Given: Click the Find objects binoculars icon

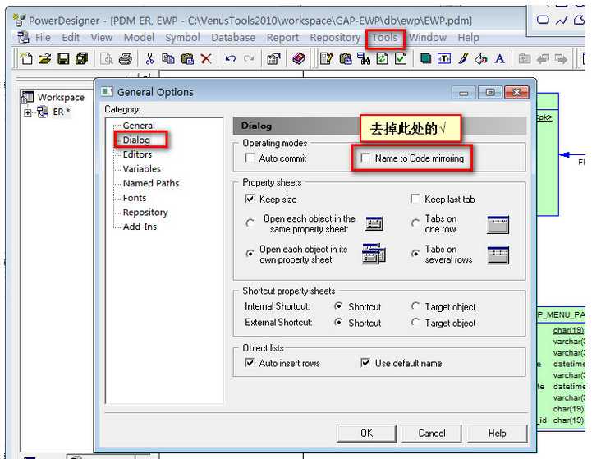Looking at the screenshot, I should pyautogui.click(x=364, y=58).
